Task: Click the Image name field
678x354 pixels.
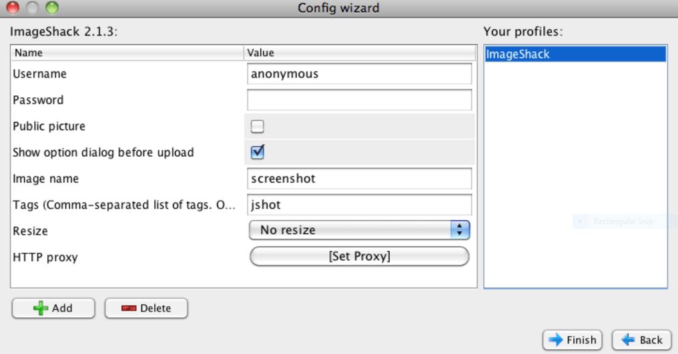Action: pos(359,179)
